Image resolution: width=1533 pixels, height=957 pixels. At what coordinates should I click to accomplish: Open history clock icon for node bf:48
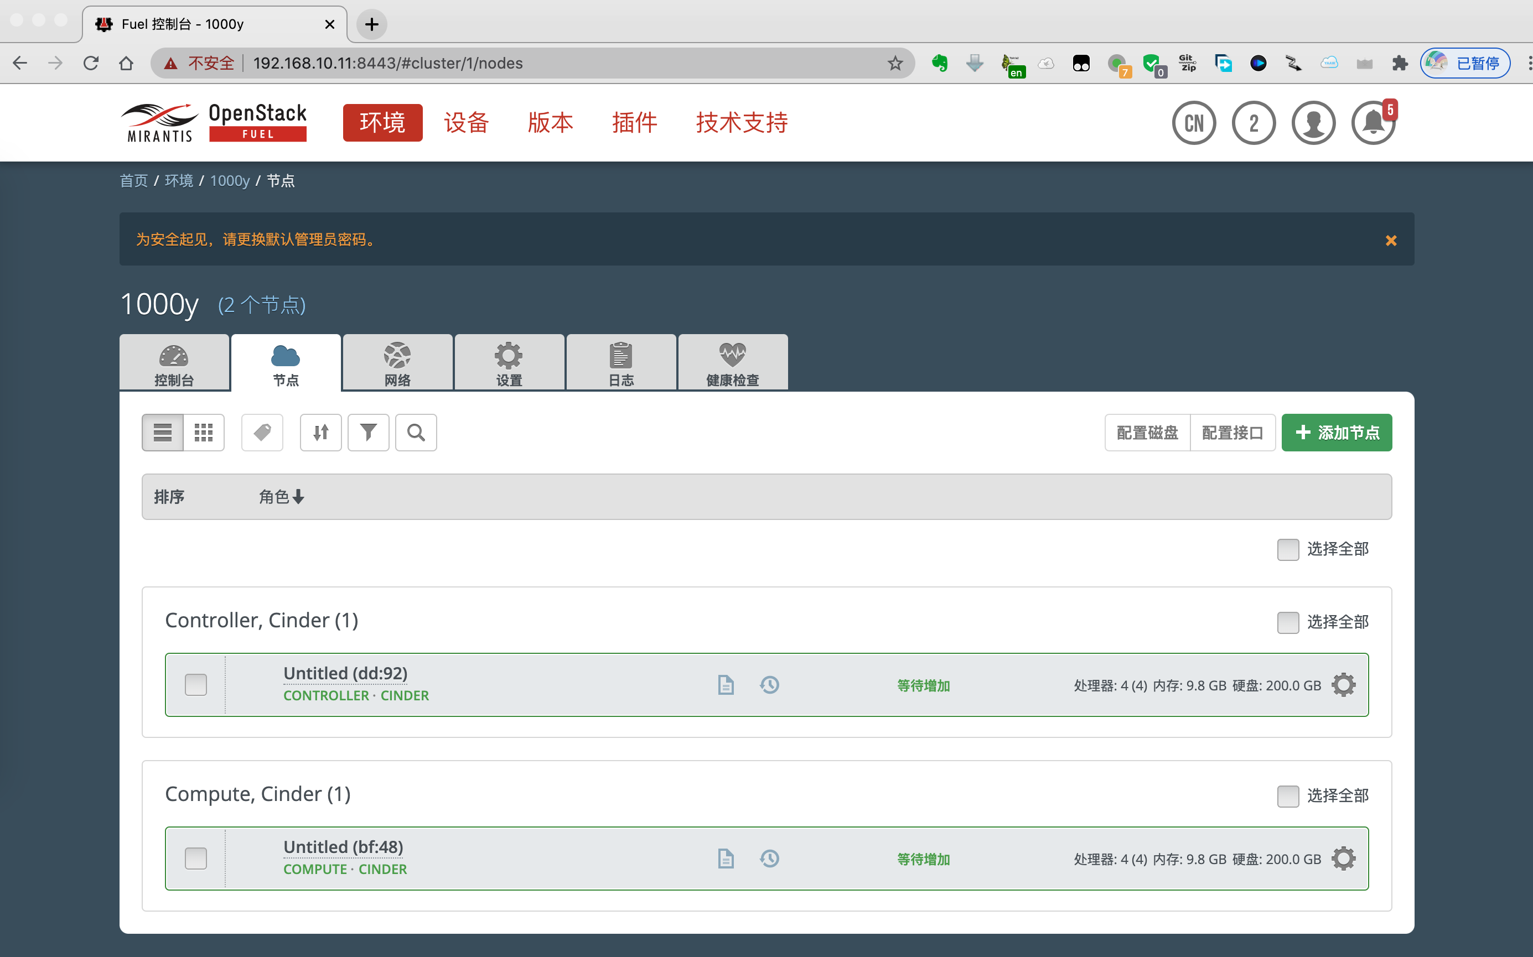pos(769,859)
